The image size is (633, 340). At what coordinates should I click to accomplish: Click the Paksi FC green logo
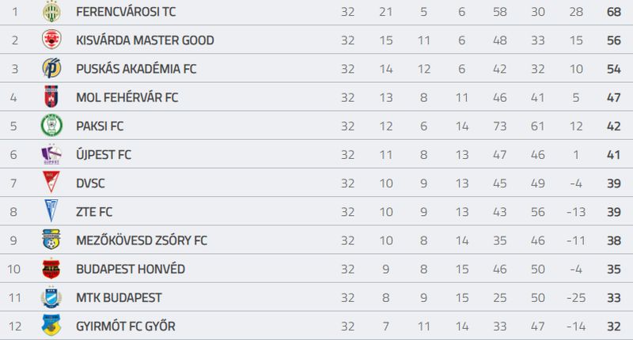point(51,126)
